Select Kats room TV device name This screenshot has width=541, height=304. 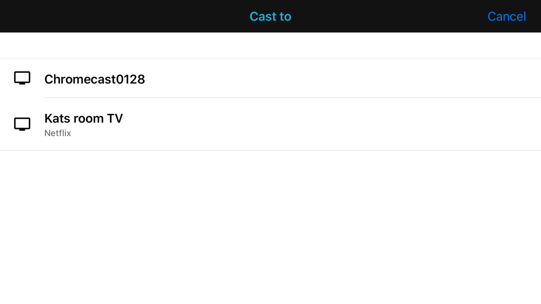click(x=83, y=118)
